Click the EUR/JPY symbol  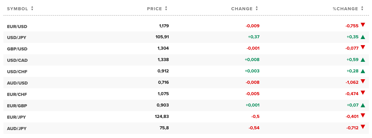tap(17, 117)
